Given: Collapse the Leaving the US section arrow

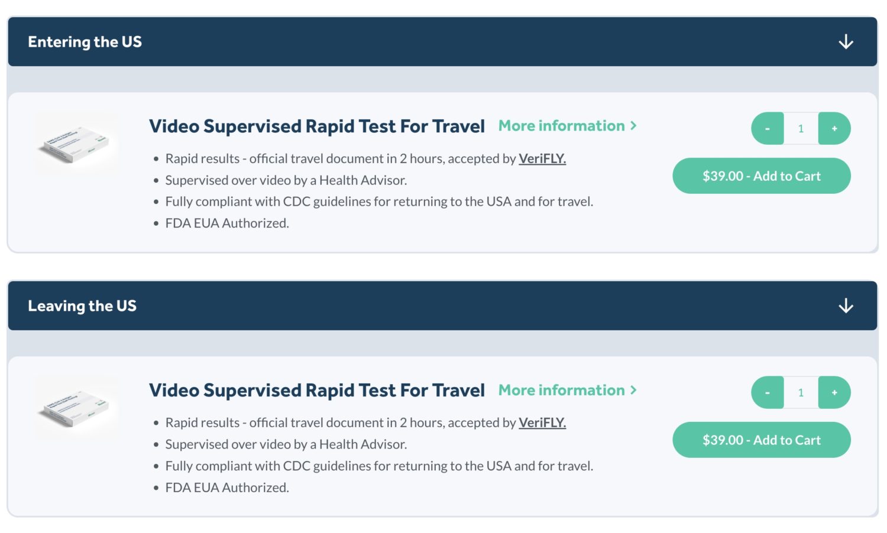Looking at the screenshot, I should [x=846, y=306].
